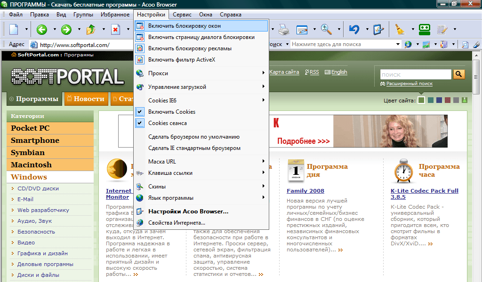This screenshot has width=482, height=282.
Task: Expand the Маска URL submenu
Action: 201,161
